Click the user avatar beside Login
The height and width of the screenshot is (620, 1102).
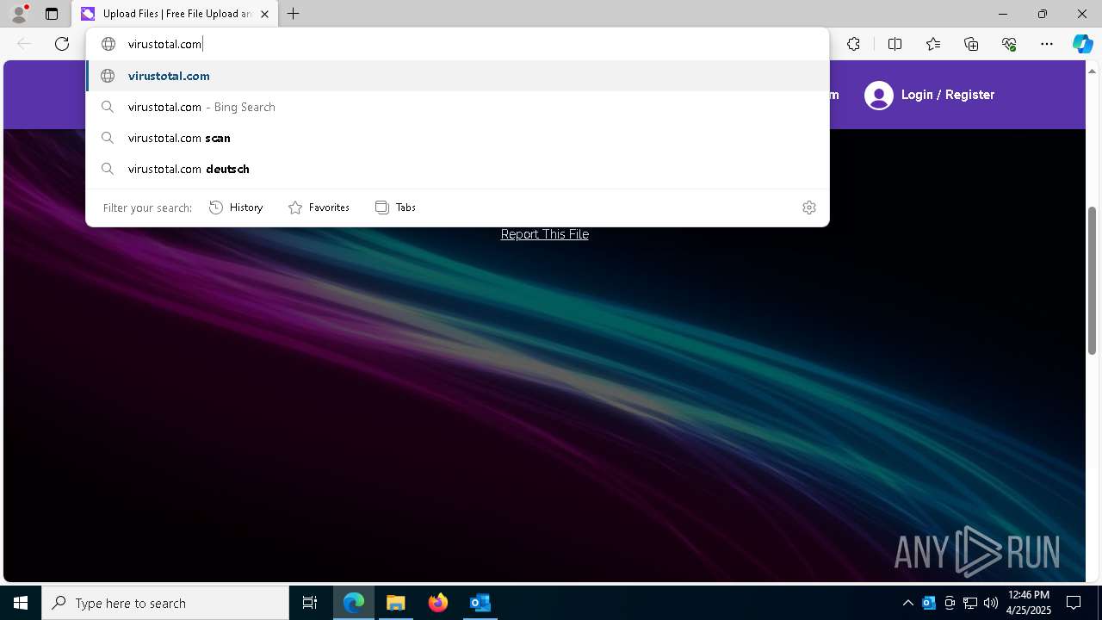tap(879, 95)
